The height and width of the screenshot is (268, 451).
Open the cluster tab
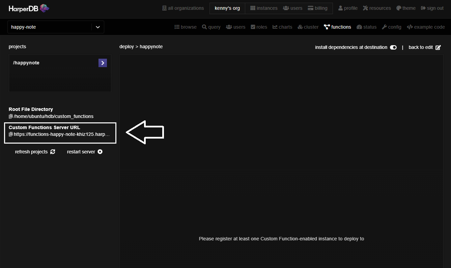pos(308,27)
